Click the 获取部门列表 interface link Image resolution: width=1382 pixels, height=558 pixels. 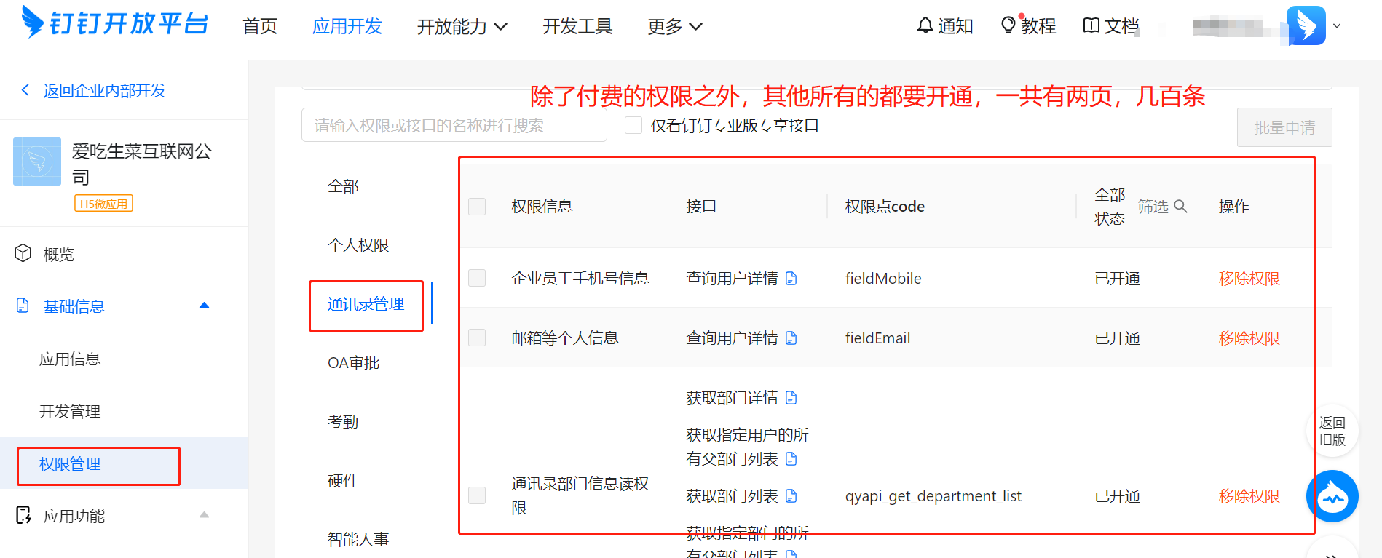tap(732, 496)
